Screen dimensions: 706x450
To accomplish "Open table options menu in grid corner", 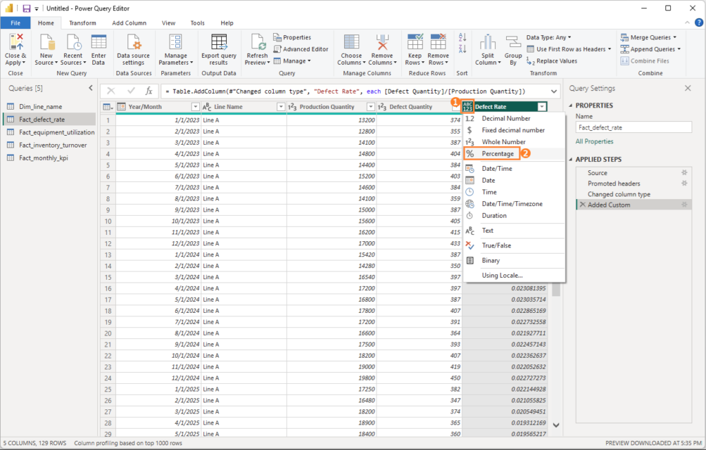I will tap(108, 107).
